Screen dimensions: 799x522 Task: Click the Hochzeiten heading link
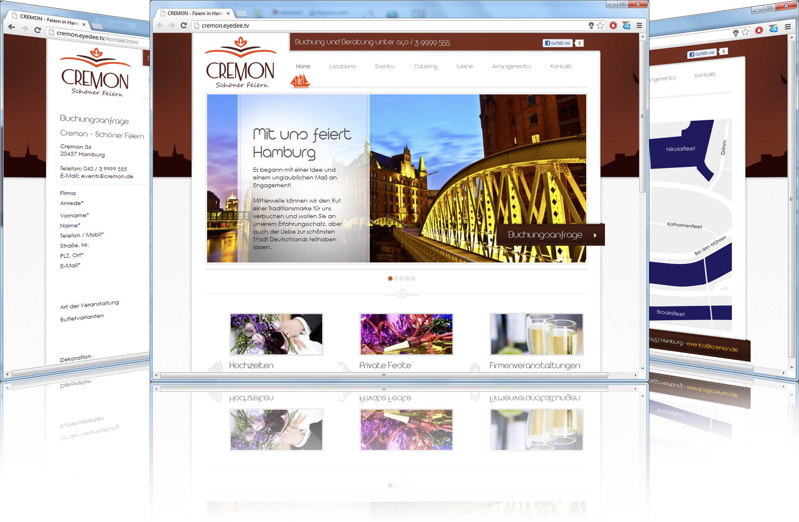pos(251,365)
